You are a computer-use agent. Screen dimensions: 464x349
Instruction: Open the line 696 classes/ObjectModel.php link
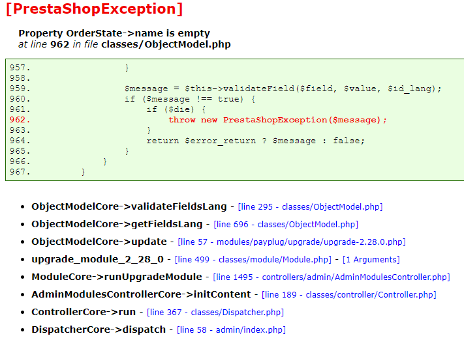coord(286,225)
